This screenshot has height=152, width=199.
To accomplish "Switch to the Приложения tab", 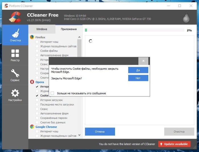I will coord(69,29).
